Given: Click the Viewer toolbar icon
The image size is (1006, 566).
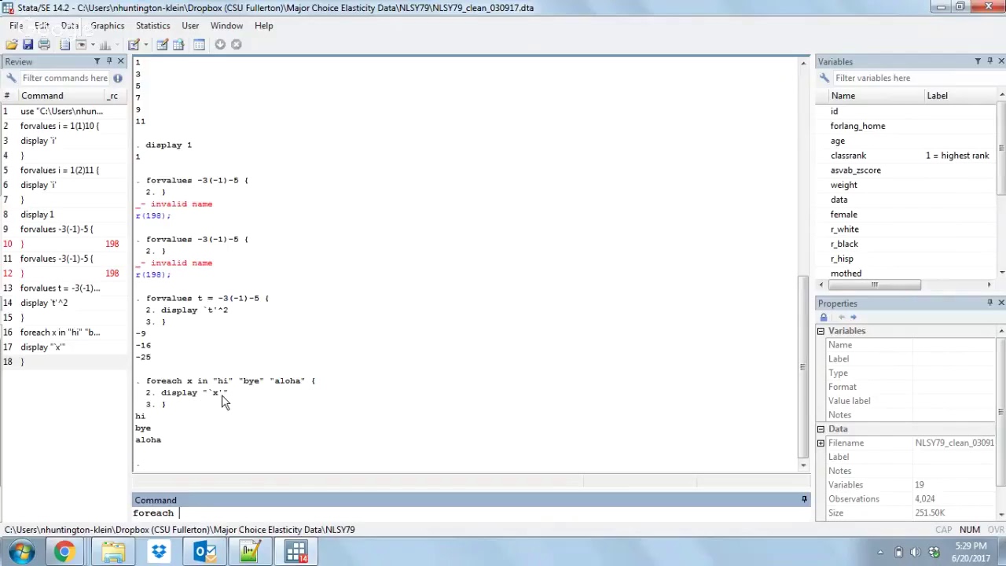Looking at the screenshot, I should pos(80,45).
